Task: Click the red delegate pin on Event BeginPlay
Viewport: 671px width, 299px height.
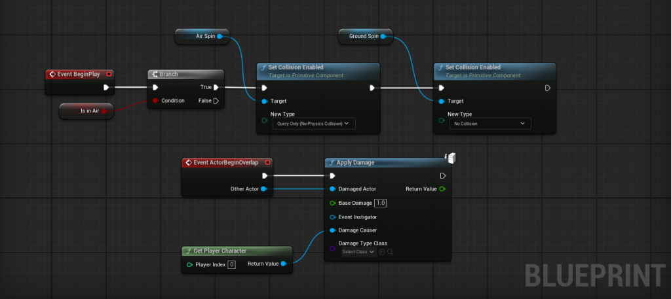Action: [109, 74]
